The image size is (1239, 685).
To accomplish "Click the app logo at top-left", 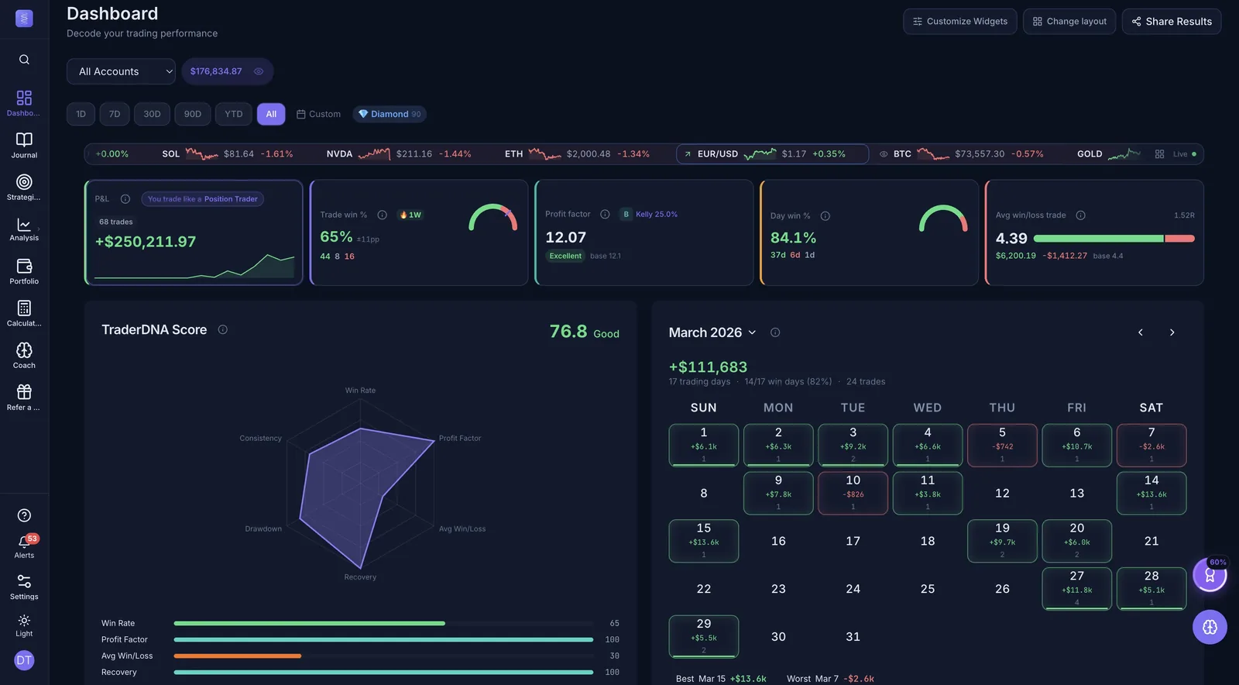I will click(24, 18).
